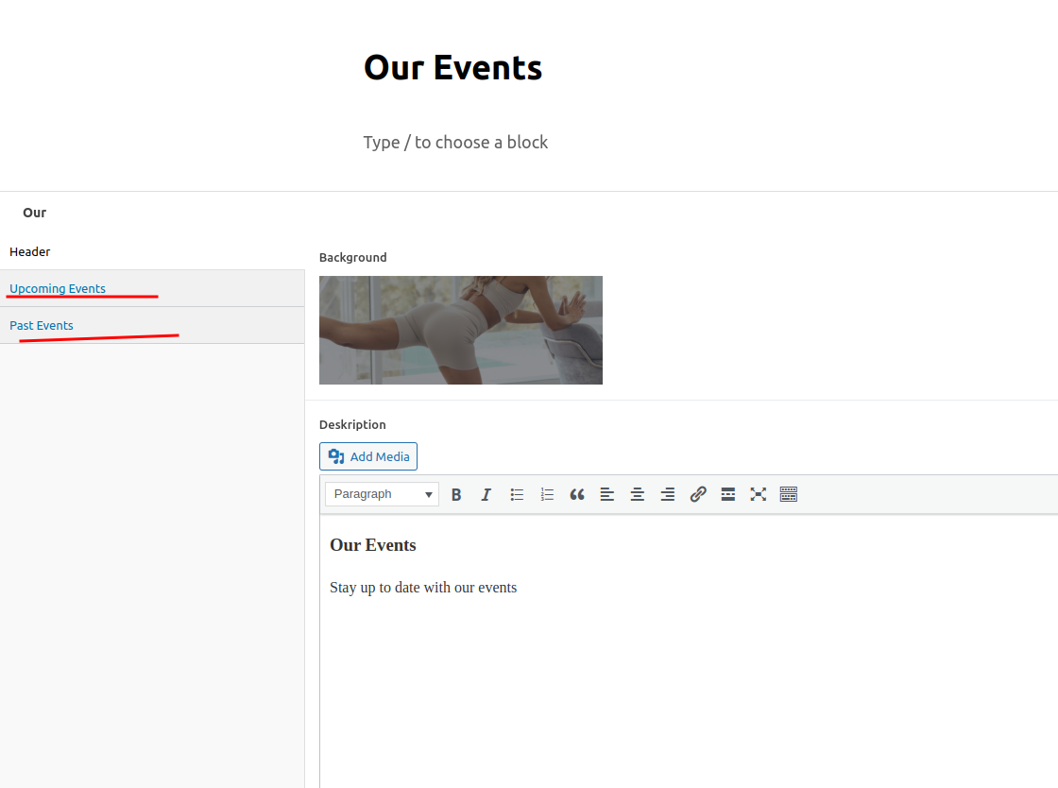Toggle the toolbar kitchen sink
This screenshot has width=1058, height=788.
point(788,494)
